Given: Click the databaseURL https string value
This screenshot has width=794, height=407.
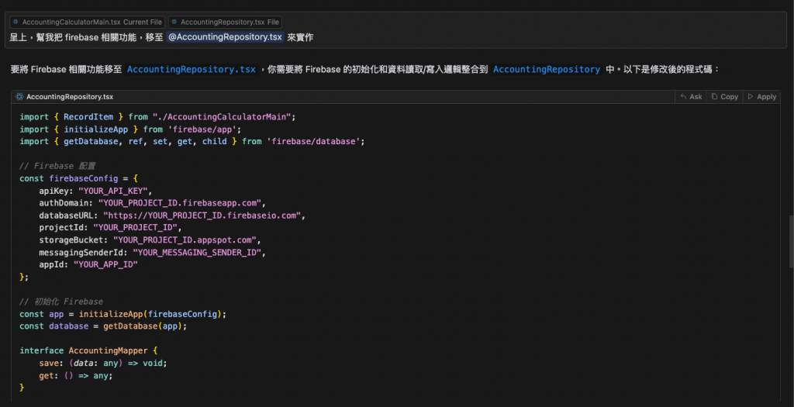Looking at the screenshot, I should [x=202, y=216].
